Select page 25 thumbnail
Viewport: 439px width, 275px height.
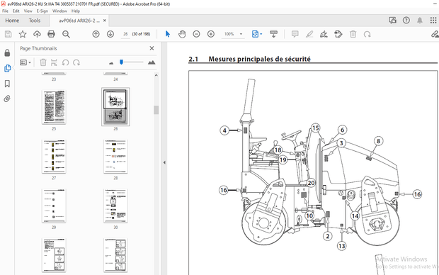pyautogui.click(x=54, y=107)
